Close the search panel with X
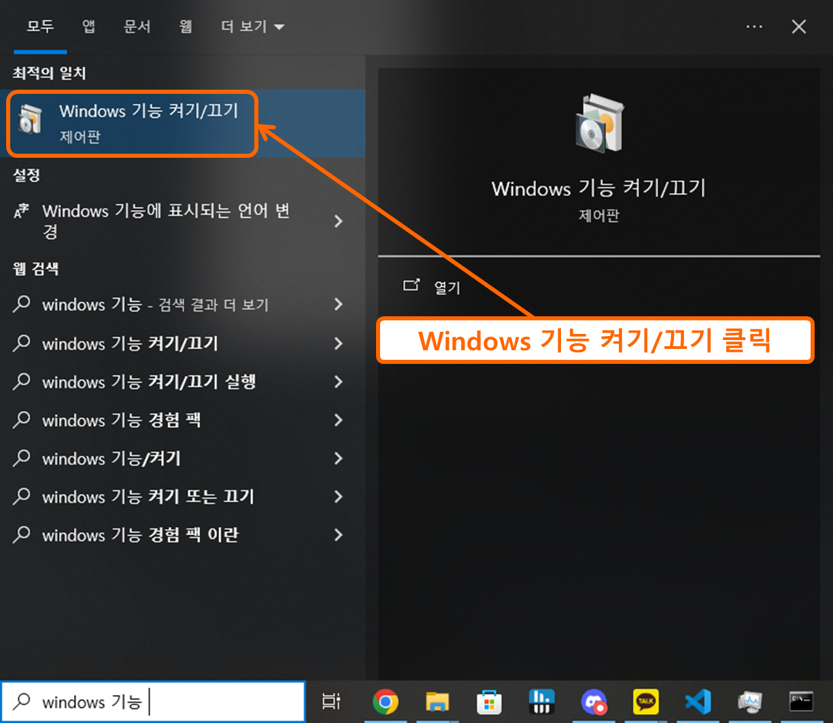833x723 pixels. pos(799,27)
